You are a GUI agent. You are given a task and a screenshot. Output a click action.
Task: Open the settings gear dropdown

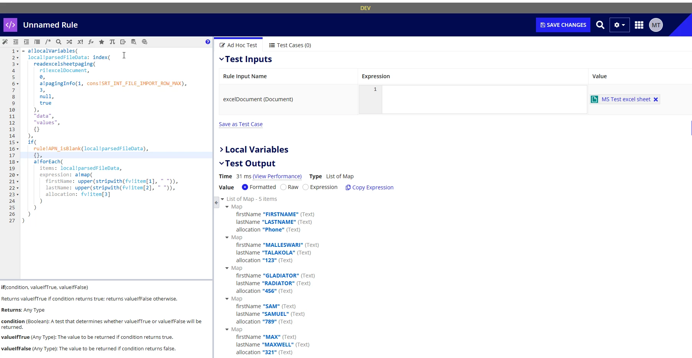point(620,25)
